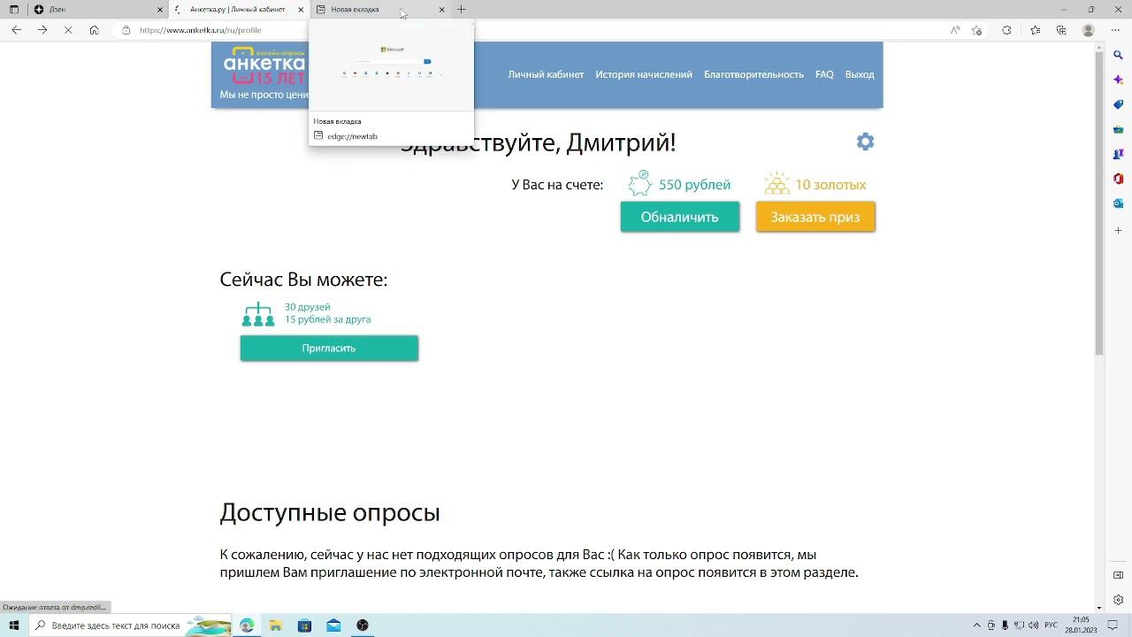Open Microsoft Edge from the taskbar
Screen dimensions: 1132x637
(247, 625)
